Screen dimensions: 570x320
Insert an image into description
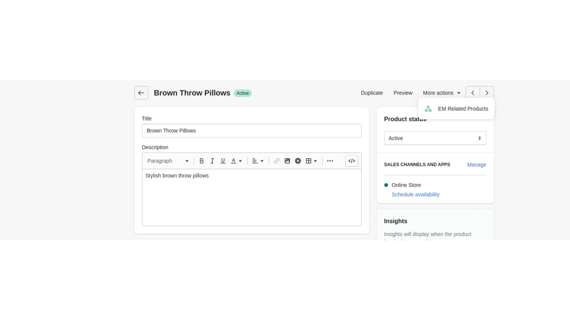click(x=287, y=161)
